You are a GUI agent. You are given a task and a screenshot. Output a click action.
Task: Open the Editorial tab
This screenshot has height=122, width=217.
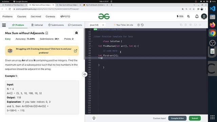coord(37,25)
